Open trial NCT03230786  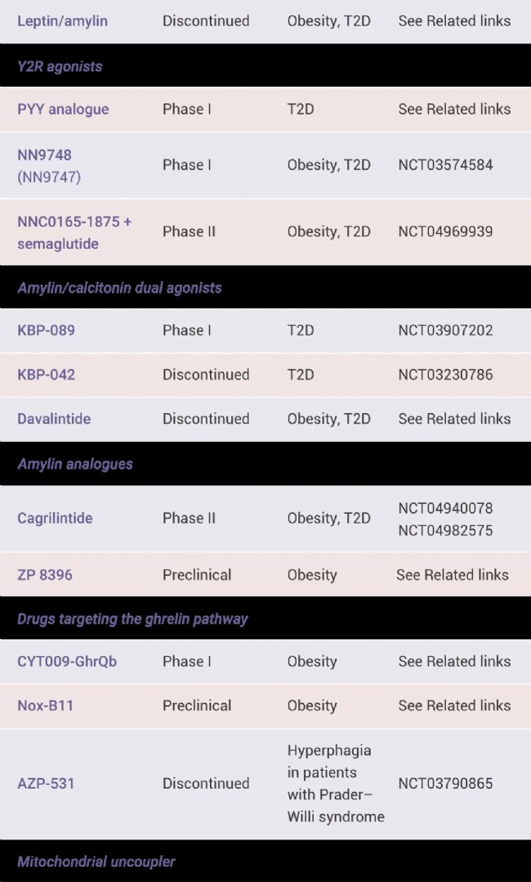coord(445,375)
